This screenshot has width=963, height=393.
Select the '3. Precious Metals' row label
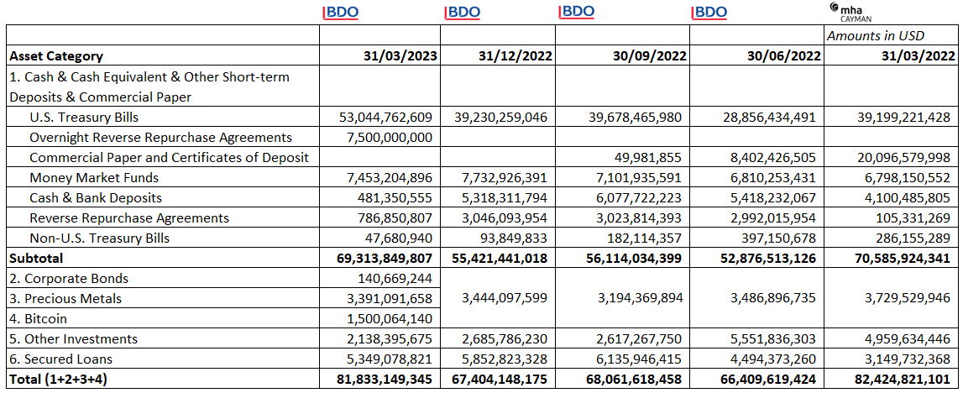pyautogui.click(x=65, y=298)
